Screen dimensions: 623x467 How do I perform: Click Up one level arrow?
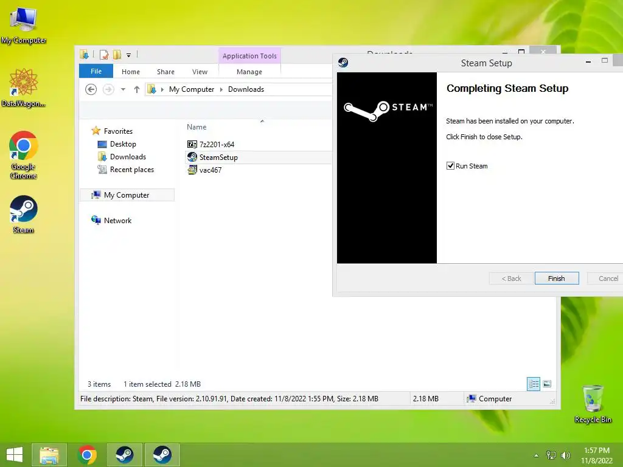click(137, 89)
